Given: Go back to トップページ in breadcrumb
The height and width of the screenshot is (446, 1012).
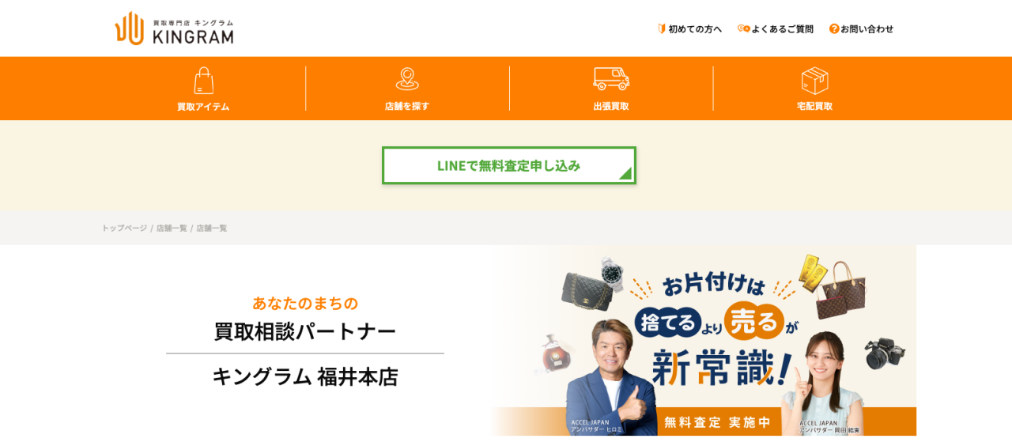Looking at the screenshot, I should pyautogui.click(x=124, y=228).
